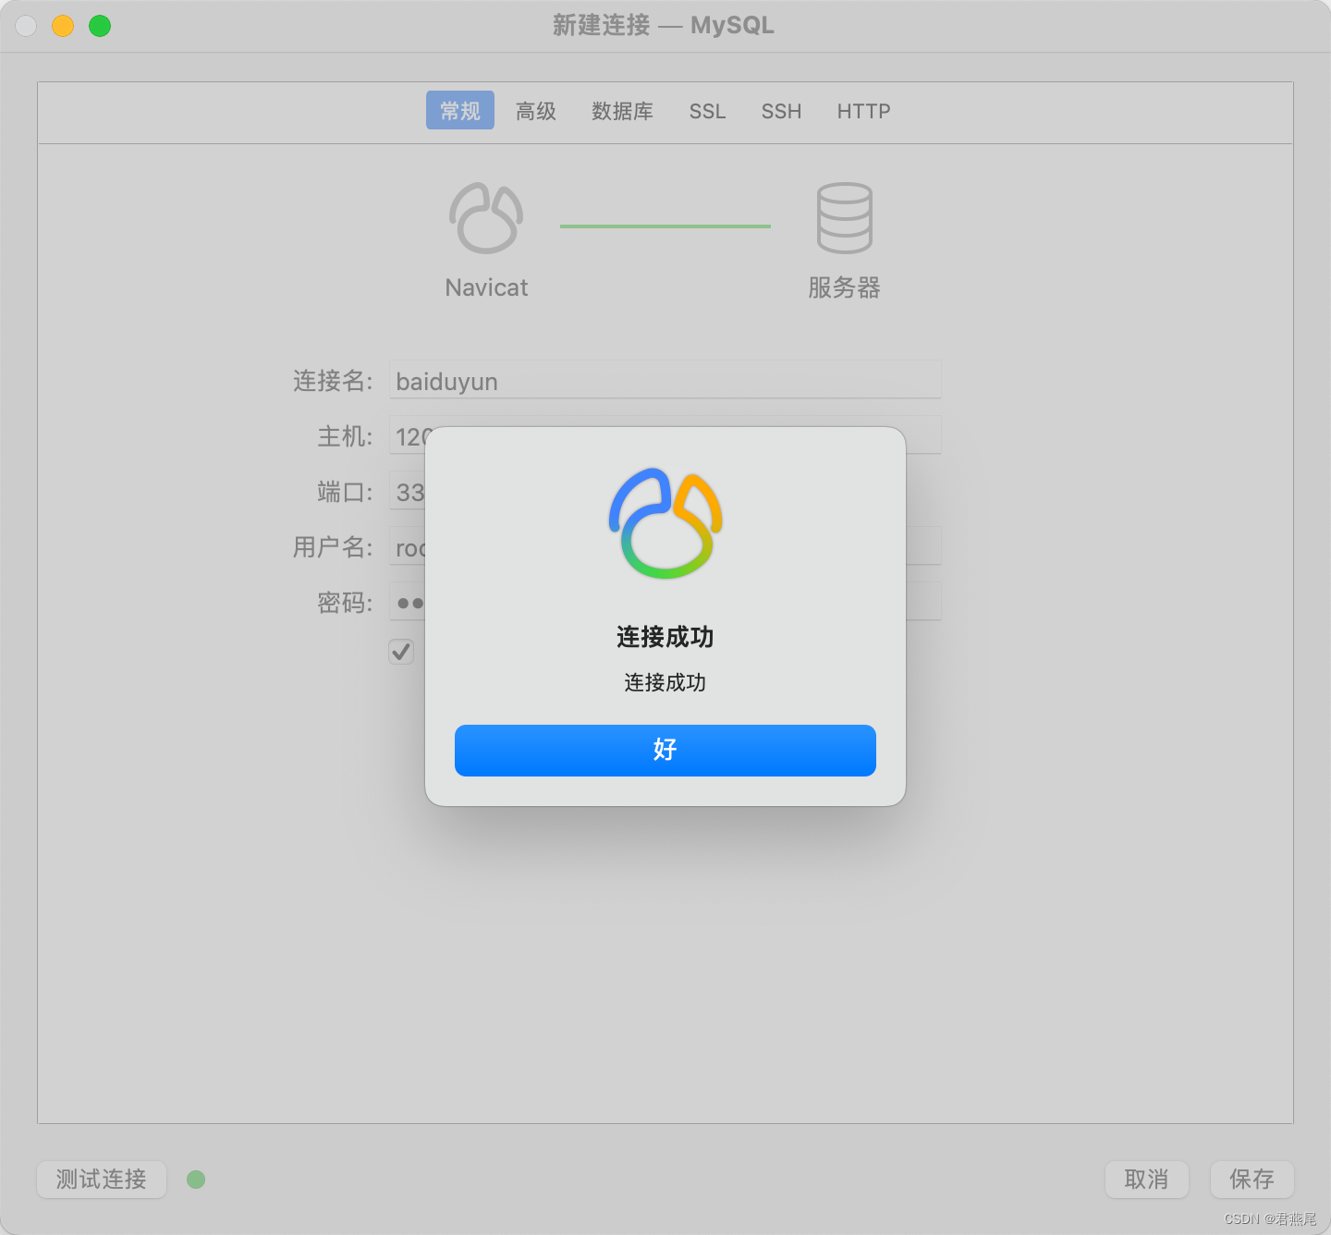
Task: Click the green connection status dot
Action: [196, 1180]
